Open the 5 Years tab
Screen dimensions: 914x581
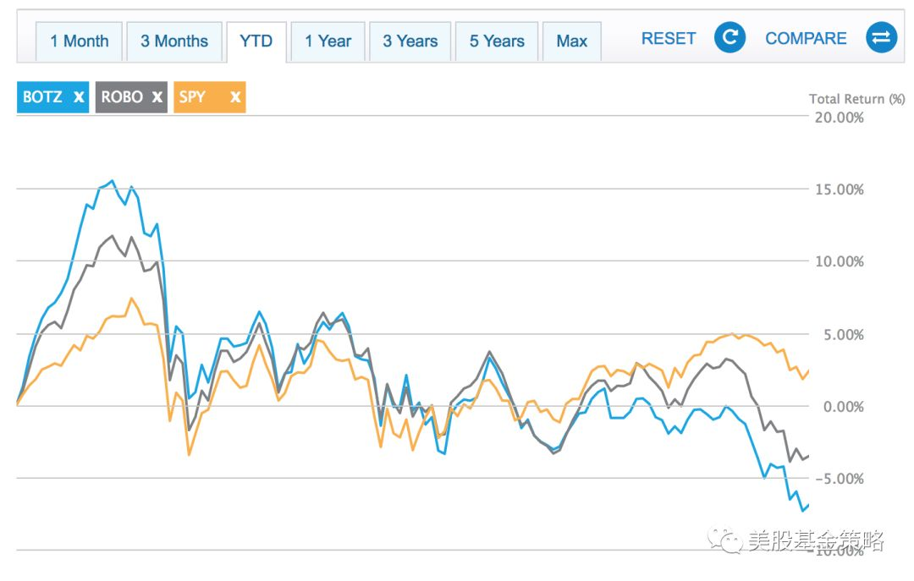pyautogui.click(x=497, y=41)
